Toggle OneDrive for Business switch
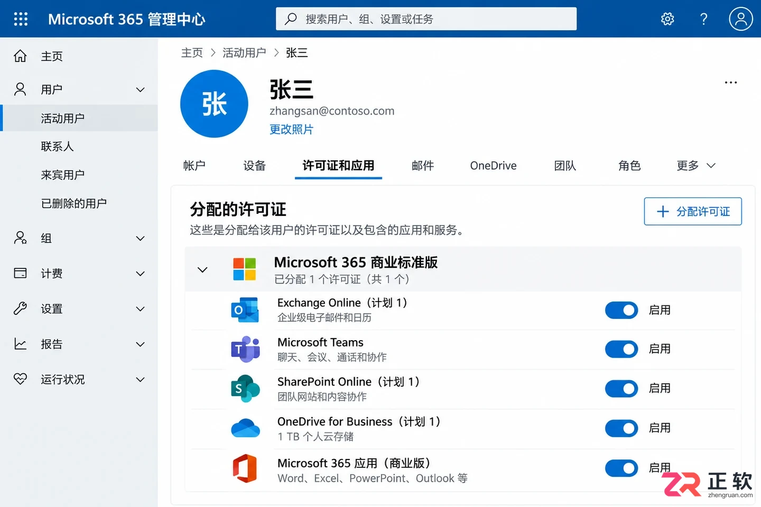 click(621, 428)
